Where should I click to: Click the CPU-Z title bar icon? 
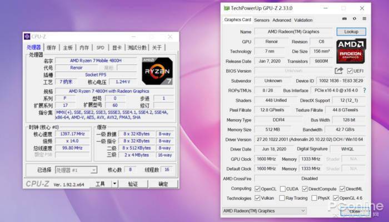click(27, 37)
